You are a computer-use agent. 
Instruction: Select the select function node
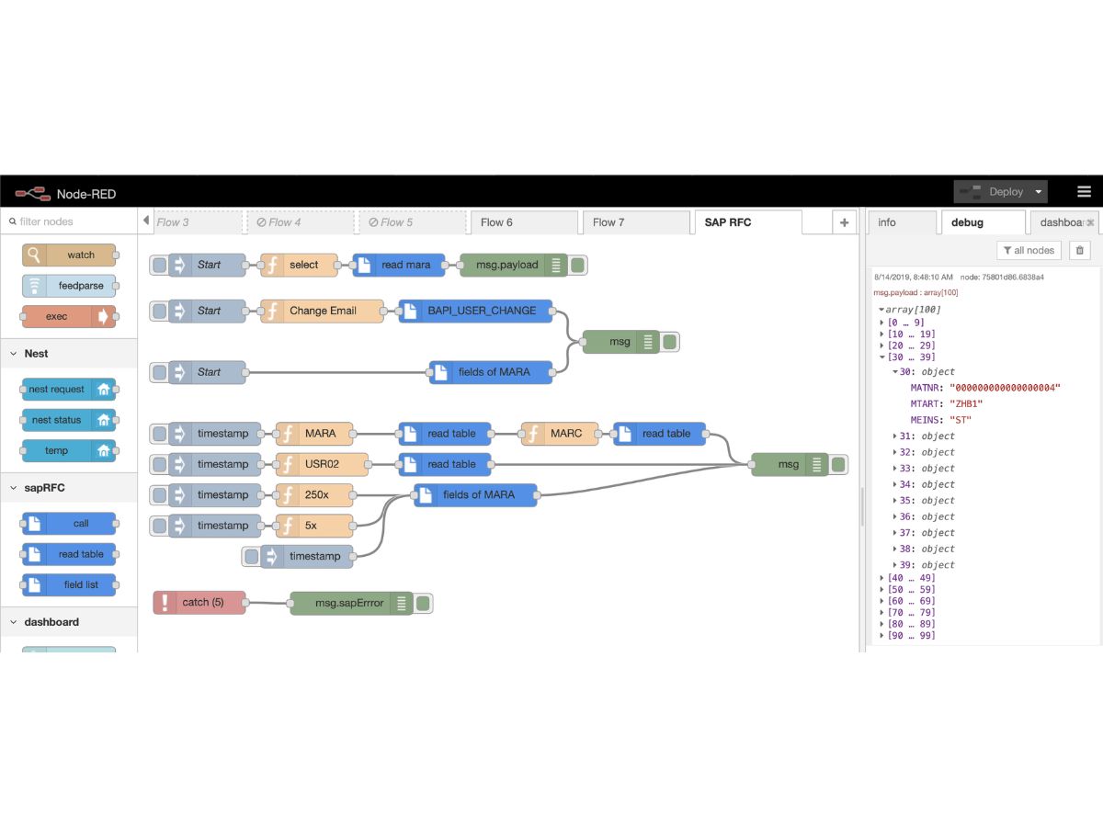(300, 265)
